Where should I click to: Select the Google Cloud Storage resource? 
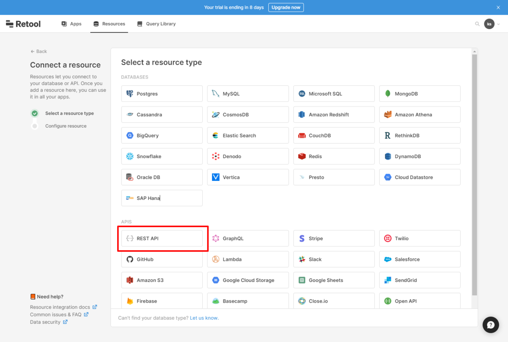pyautogui.click(x=248, y=280)
